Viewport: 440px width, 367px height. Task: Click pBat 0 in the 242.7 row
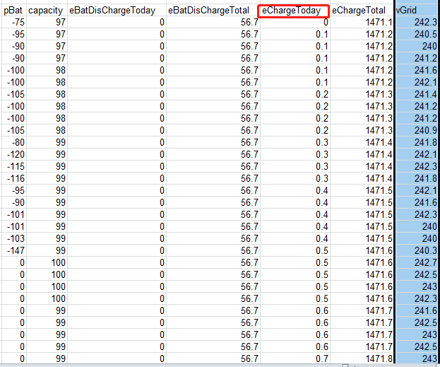[13, 263]
